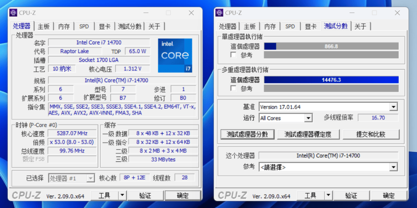The image size is (417, 208).
Task: Click the TDP value 65.0 W
Action: pos(138,51)
